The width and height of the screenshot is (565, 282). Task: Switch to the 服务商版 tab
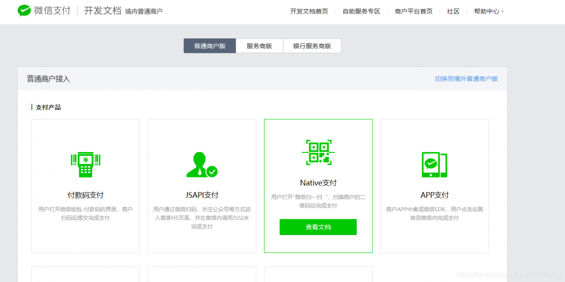point(259,45)
